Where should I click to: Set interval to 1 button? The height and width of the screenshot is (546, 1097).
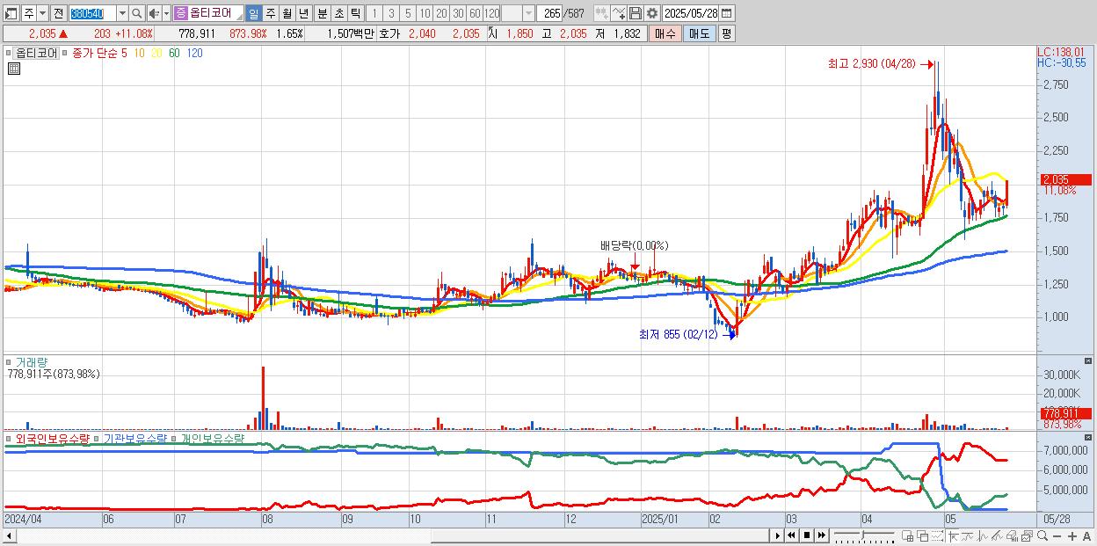coord(374,13)
